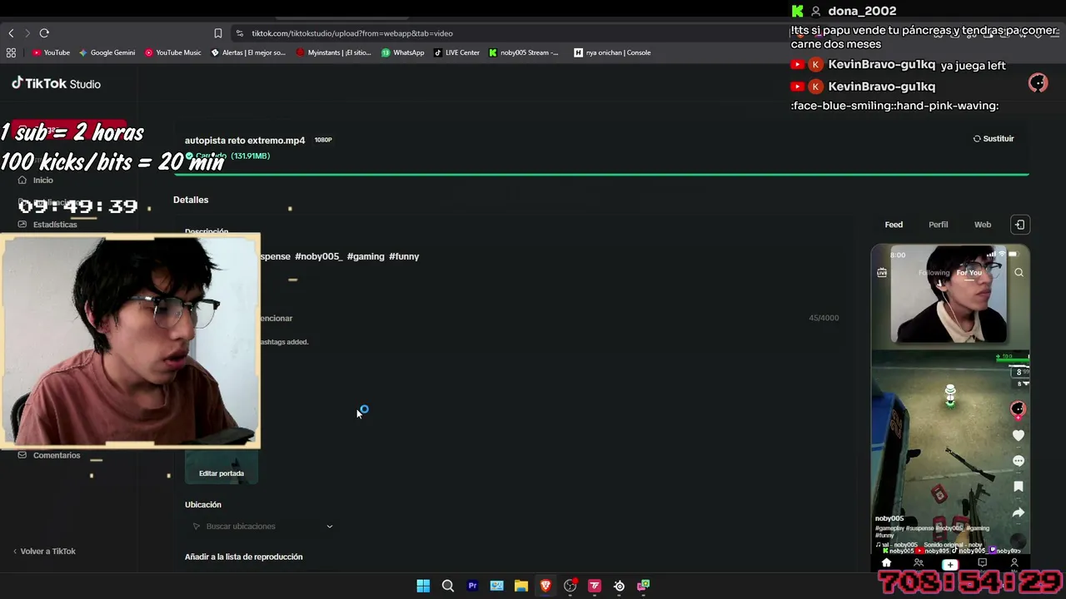Reload the page with the refresh icon
The height and width of the screenshot is (599, 1066).
point(44,33)
